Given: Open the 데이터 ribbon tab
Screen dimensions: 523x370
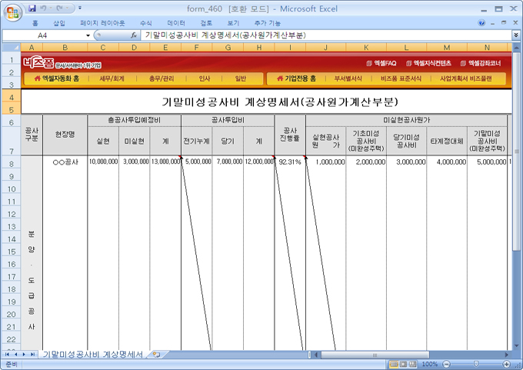Looking at the screenshot, I should (176, 23).
